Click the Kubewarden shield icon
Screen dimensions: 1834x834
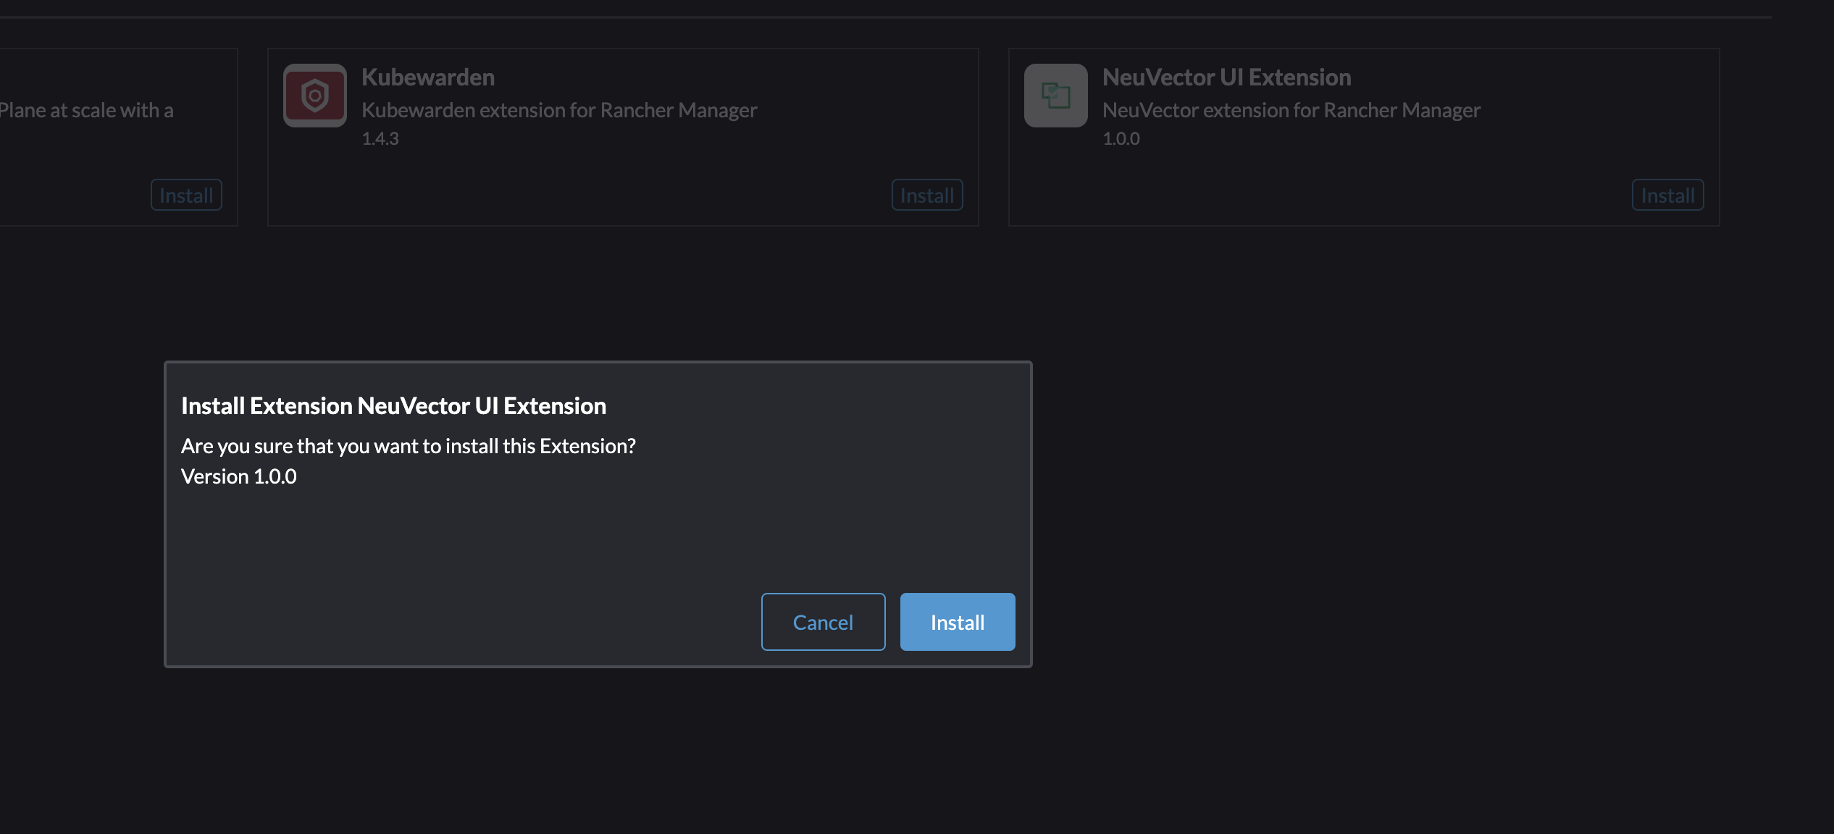(x=314, y=96)
